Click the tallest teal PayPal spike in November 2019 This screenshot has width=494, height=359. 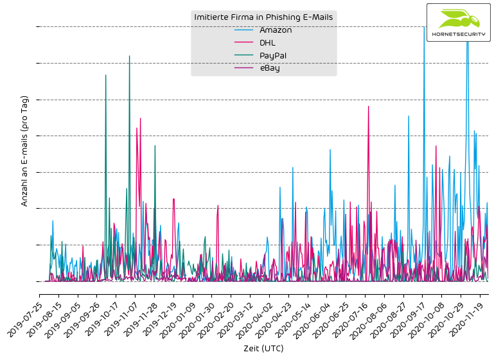[x=129, y=57]
